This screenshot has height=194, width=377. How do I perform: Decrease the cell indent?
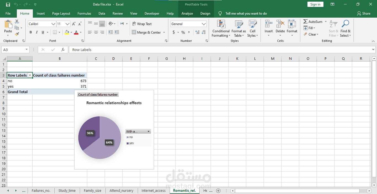111,32
